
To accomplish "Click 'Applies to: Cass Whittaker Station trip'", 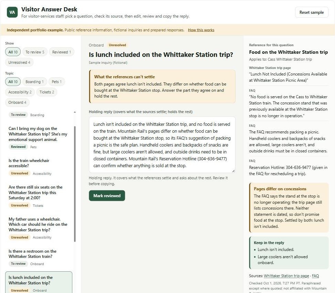I will (280, 59).
